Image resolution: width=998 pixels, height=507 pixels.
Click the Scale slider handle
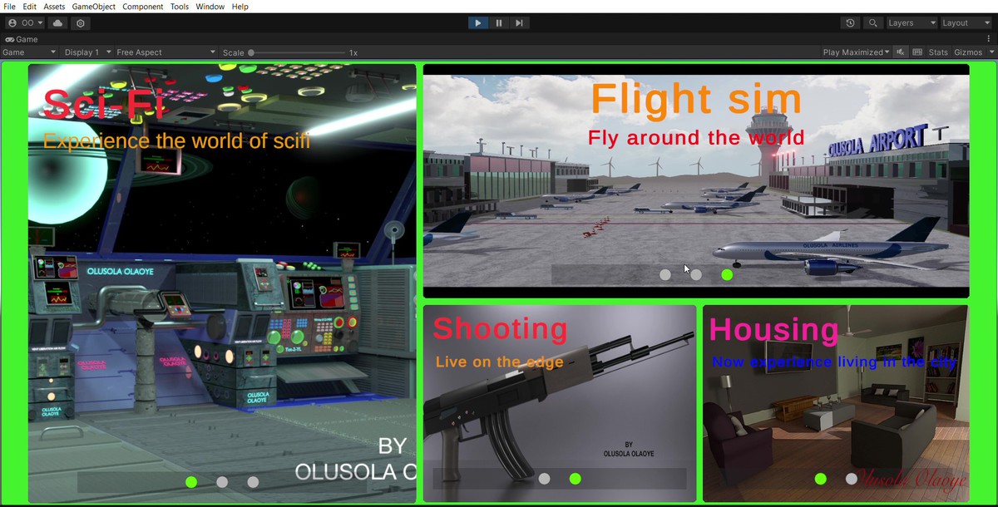[251, 52]
